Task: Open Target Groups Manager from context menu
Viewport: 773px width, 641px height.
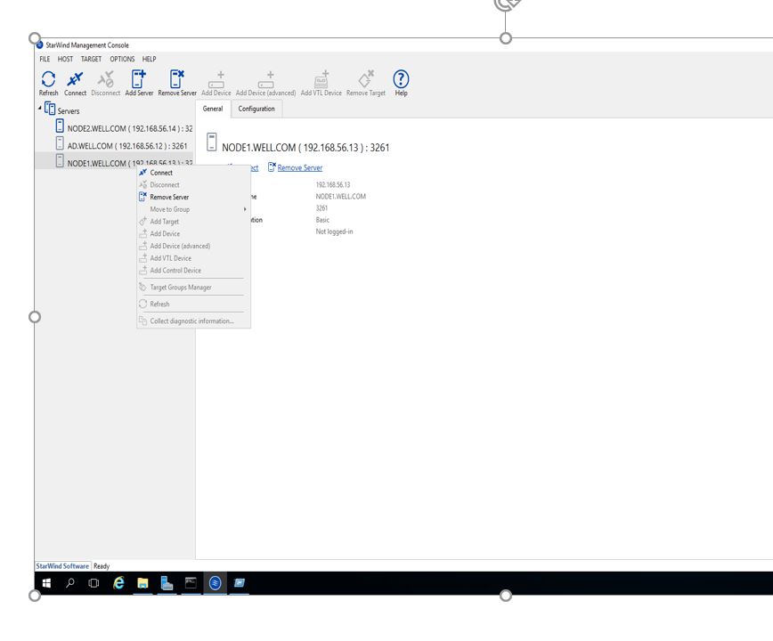Action: (193, 288)
